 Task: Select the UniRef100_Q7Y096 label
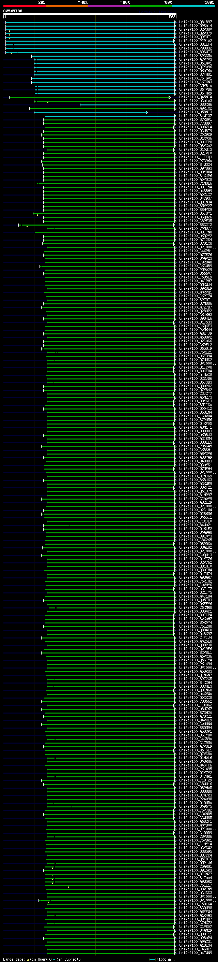(195, 67)
